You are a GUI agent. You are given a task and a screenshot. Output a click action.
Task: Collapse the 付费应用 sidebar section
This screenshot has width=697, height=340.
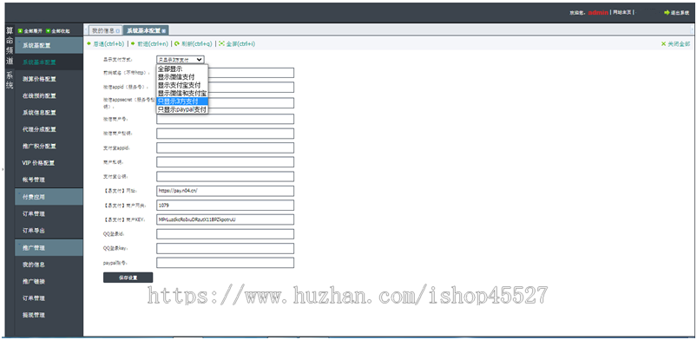(x=49, y=196)
